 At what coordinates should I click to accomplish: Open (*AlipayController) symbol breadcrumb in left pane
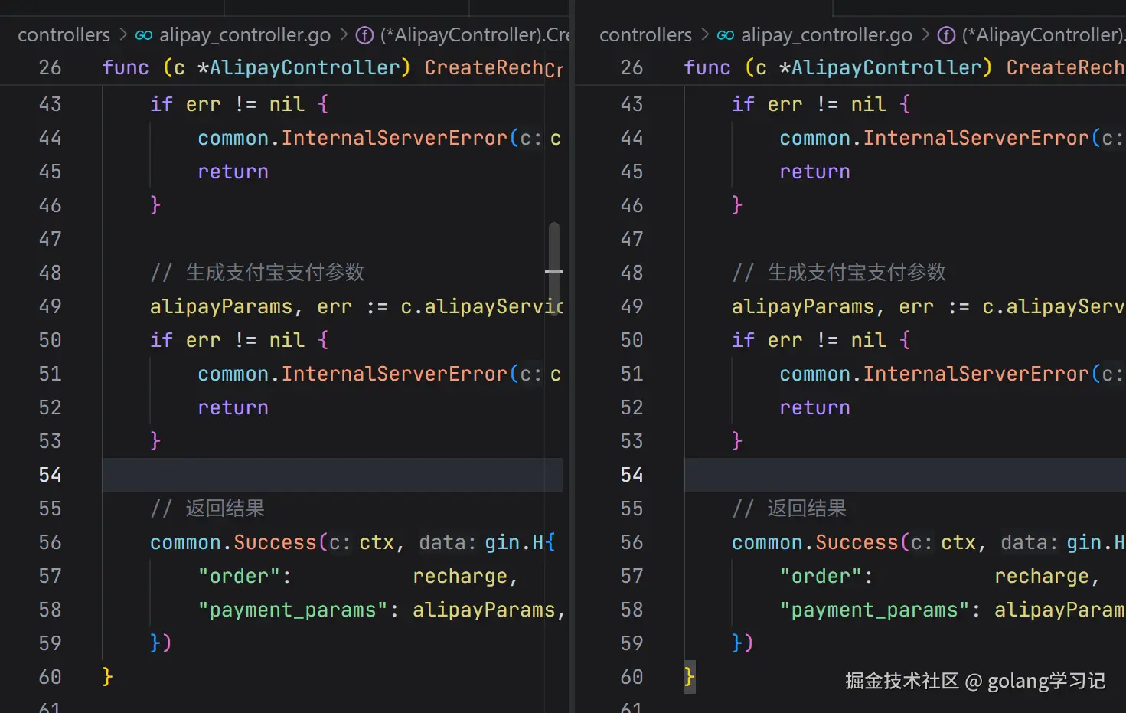475,35
